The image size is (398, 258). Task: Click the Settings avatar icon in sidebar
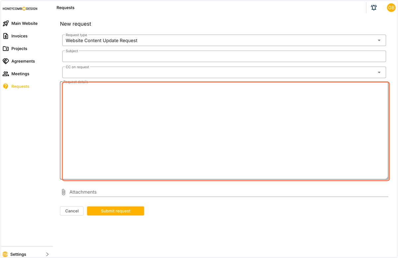coord(5,254)
